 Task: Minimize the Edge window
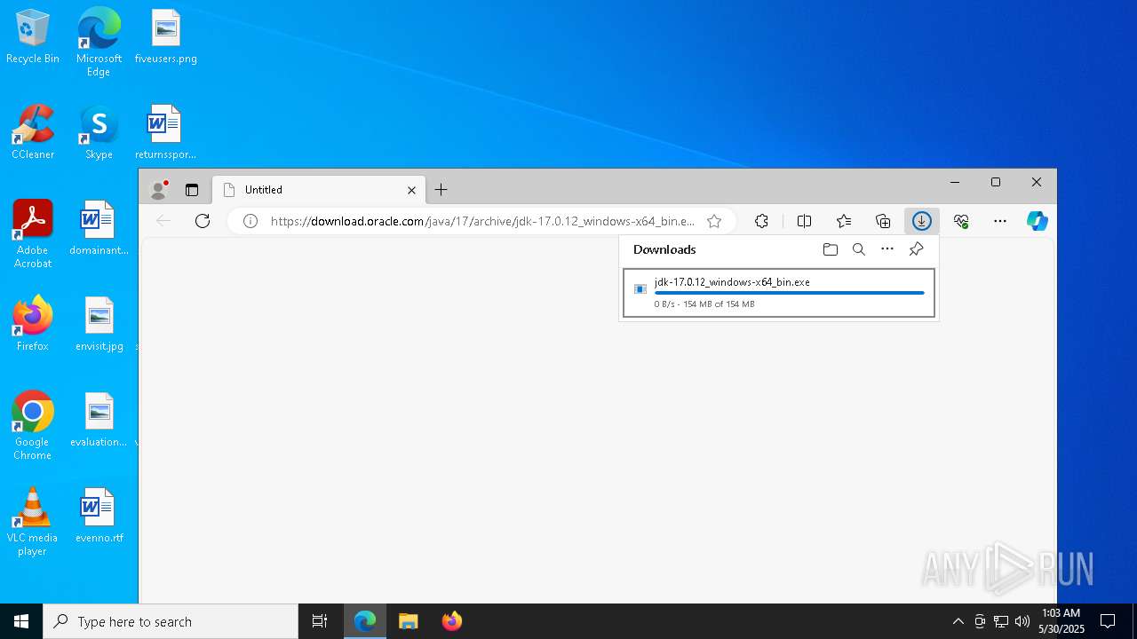click(955, 182)
